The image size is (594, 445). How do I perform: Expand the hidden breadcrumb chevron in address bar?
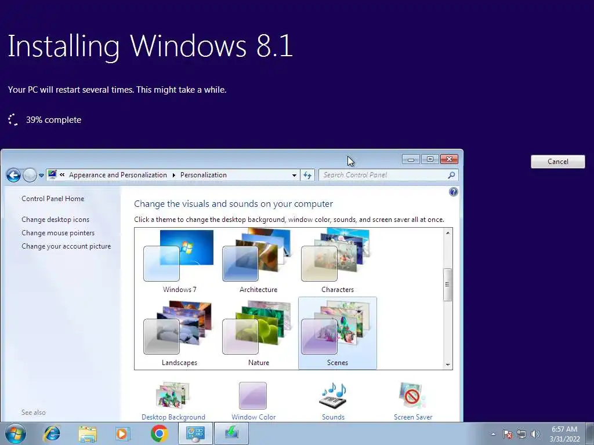[x=62, y=175]
